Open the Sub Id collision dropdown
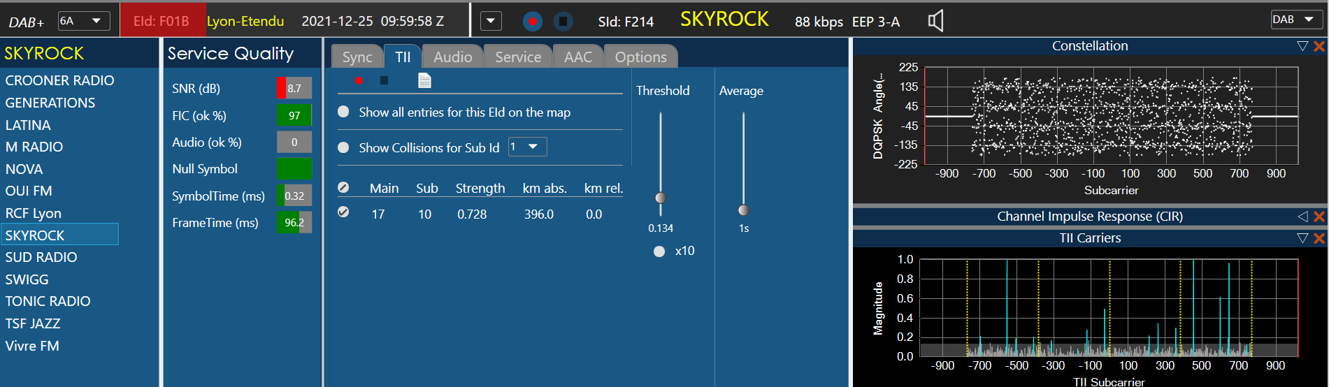 (528, 147)
